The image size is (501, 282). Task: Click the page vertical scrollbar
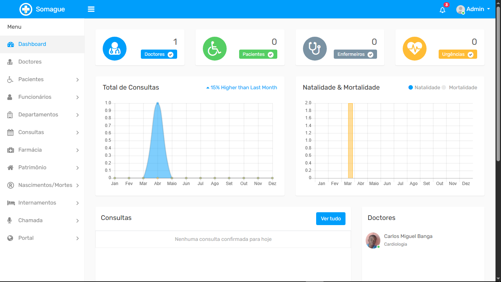(498, 84)
